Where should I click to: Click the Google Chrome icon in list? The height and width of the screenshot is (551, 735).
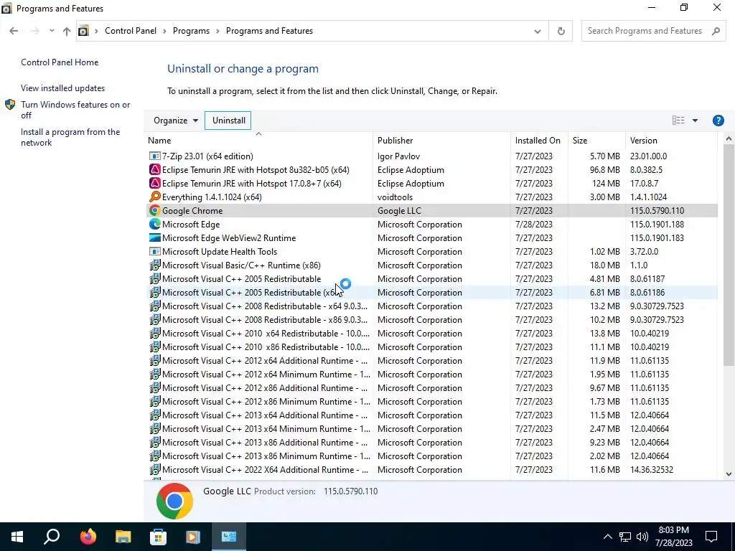point(155,211)
